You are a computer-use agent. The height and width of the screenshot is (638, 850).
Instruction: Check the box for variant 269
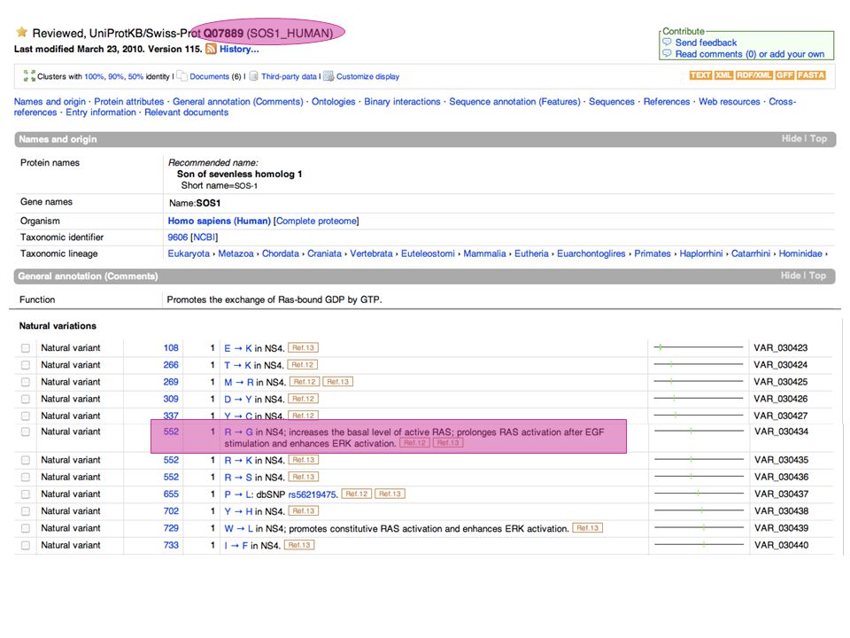(x=26, y=382)
